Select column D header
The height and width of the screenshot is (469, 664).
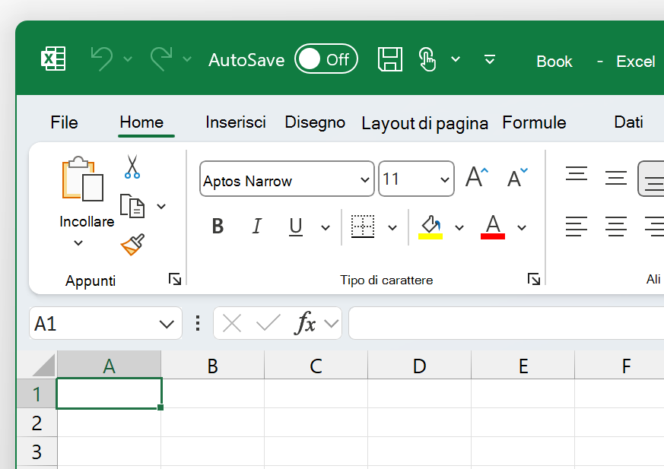click(419, 366)
